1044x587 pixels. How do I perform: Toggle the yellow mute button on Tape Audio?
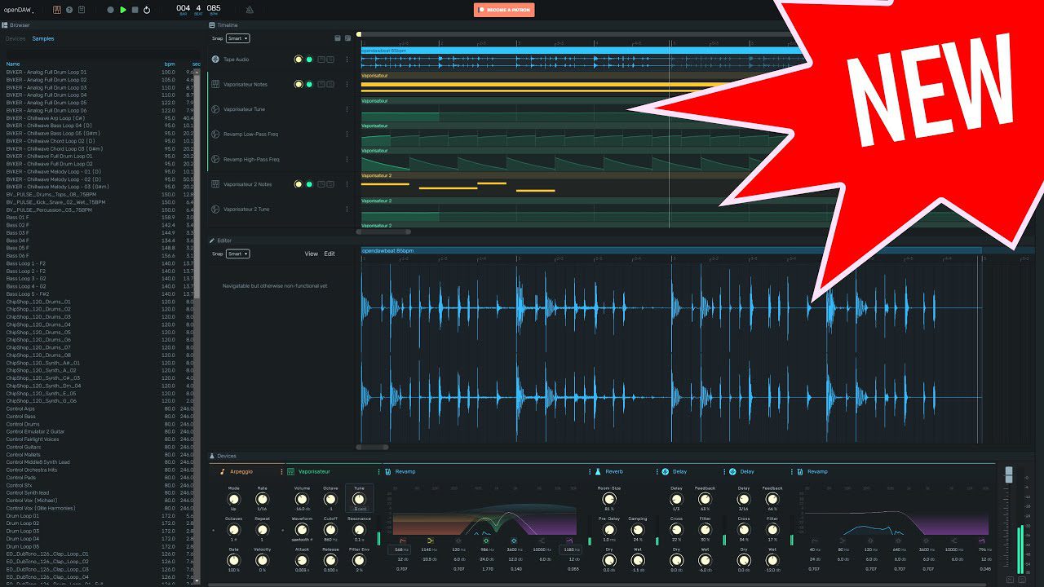[299, 60]
